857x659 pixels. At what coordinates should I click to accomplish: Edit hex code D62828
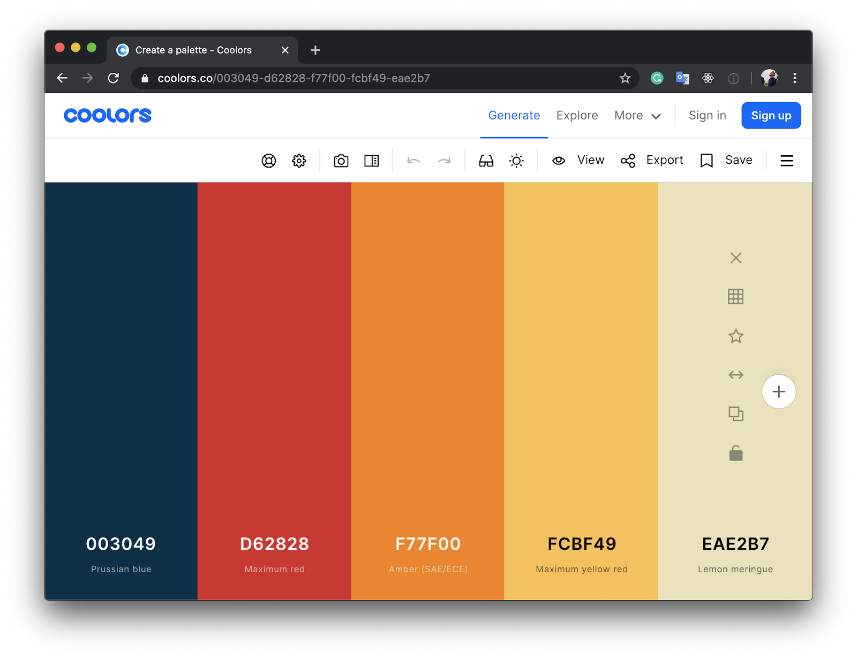click(274, 544)
